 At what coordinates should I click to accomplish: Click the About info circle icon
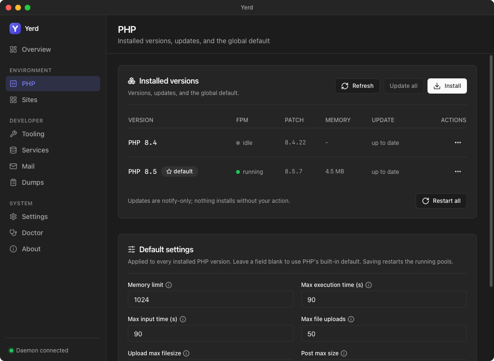[13, 249]
